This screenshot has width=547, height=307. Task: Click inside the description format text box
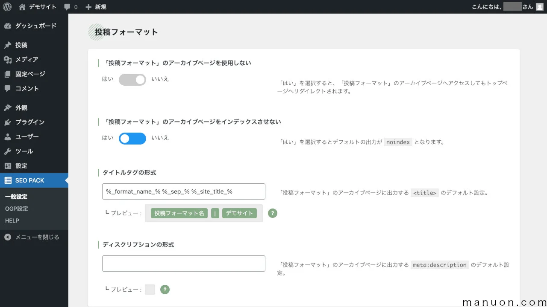(183, 263)
